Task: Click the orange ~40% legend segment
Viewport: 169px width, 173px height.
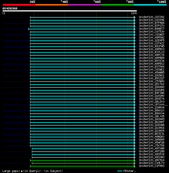Action: tap(52, 5)
